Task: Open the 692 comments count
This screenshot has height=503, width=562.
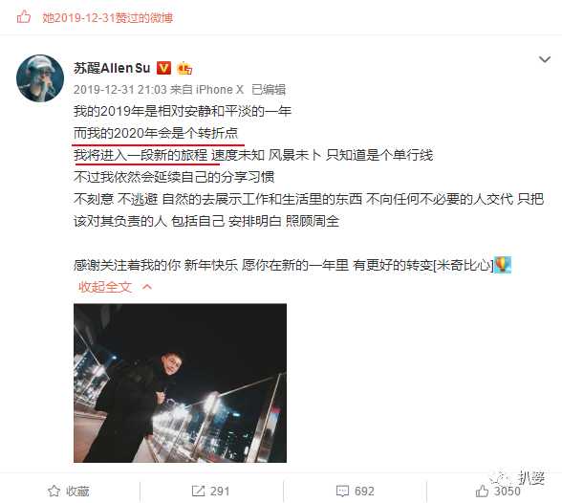Action: click(364, 491)
